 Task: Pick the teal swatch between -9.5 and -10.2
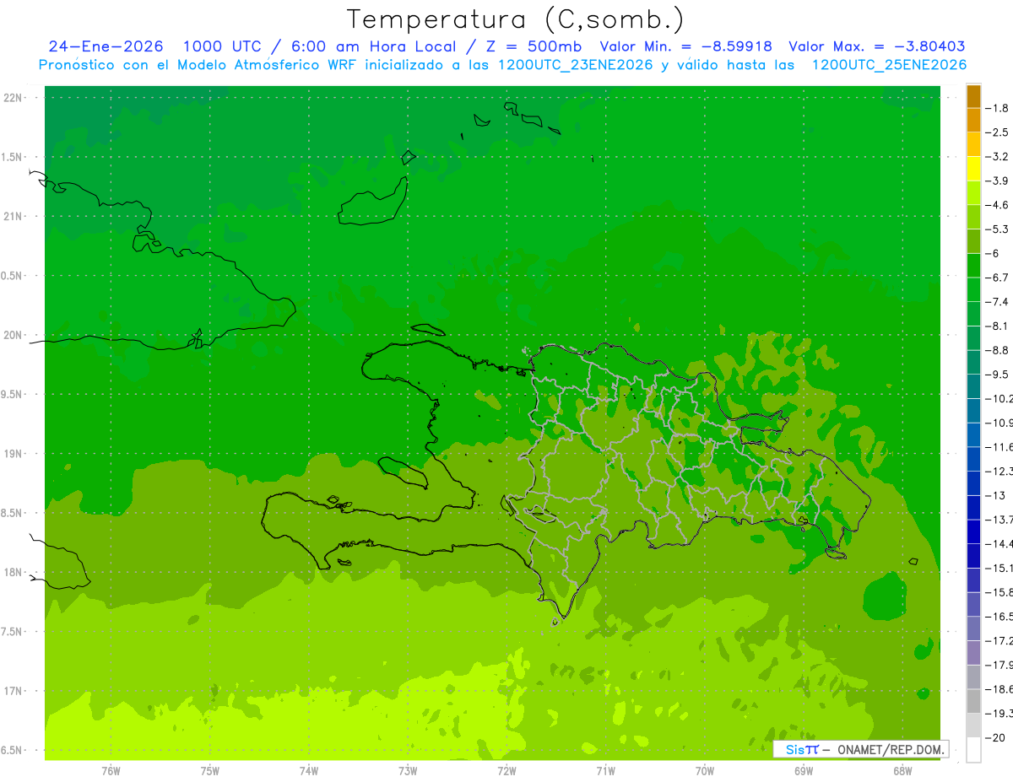click(x=973, y=386)
